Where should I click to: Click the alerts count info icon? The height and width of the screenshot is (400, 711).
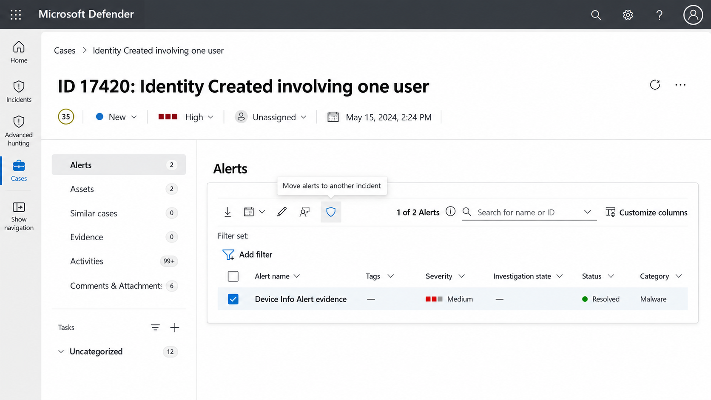450,211
